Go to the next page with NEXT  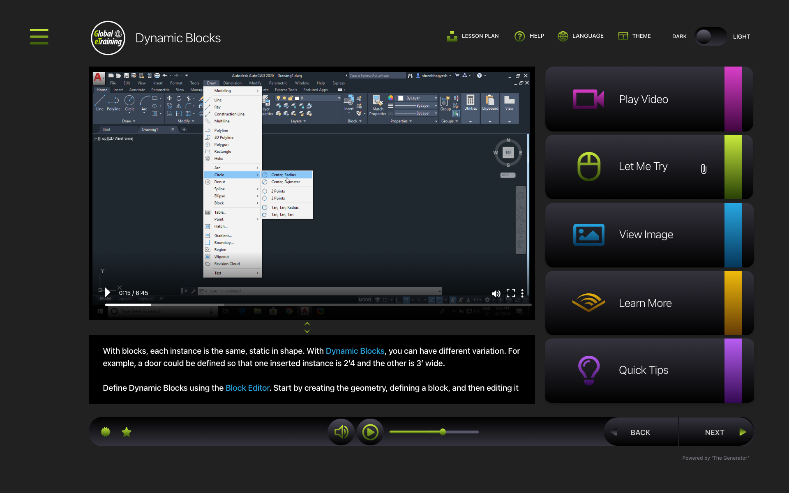point(716,432)
